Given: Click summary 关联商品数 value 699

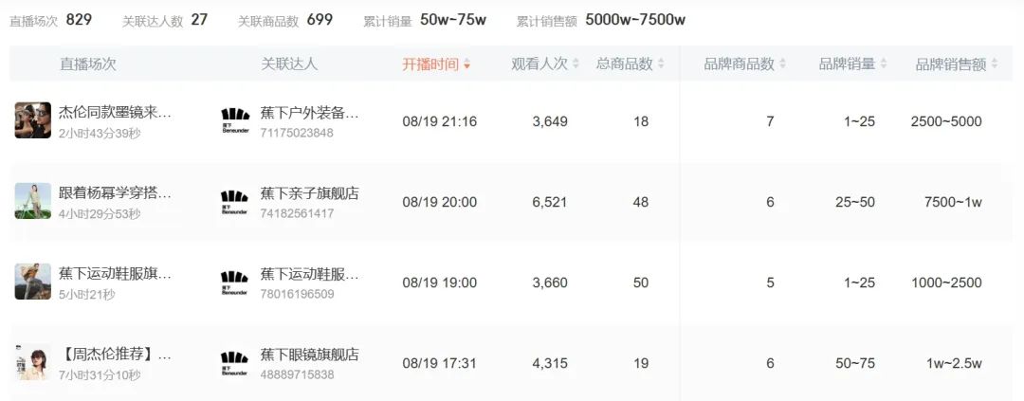Looking at the screenshot, I should (320, 20).
